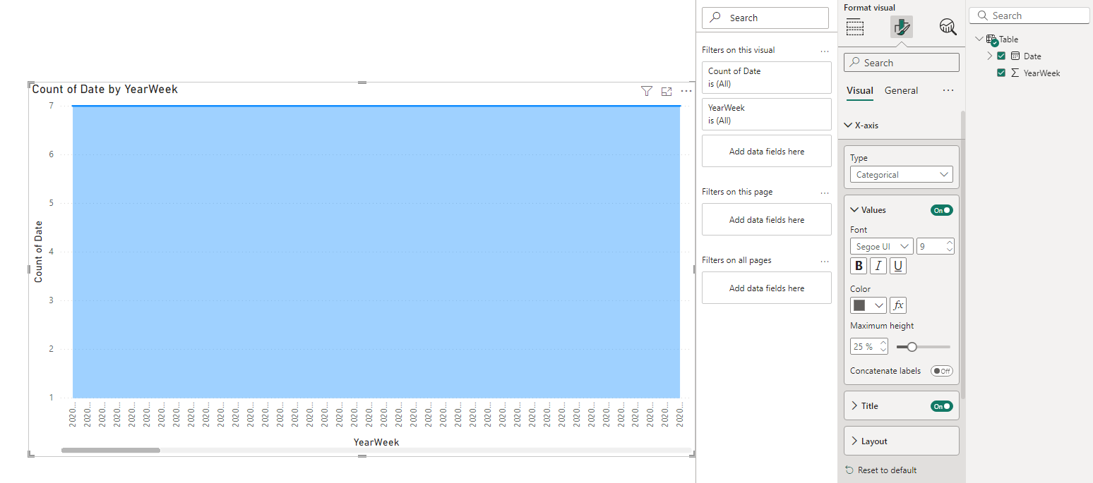Image resolution: width=1093 pixels, height=483 pixels.
Task: Click Add data fields under all pages
Action: [x=767, y=288]
